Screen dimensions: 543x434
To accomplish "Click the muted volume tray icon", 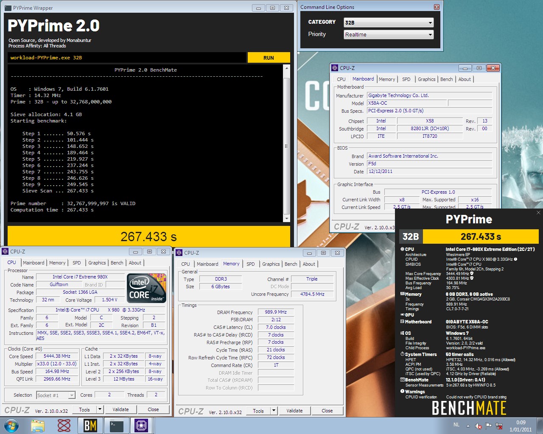I will tap(479, 426).
